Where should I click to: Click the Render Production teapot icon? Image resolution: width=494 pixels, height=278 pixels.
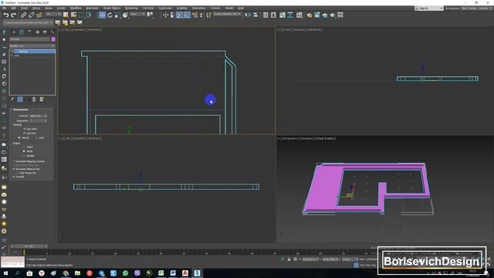click(x=333, y=15)
